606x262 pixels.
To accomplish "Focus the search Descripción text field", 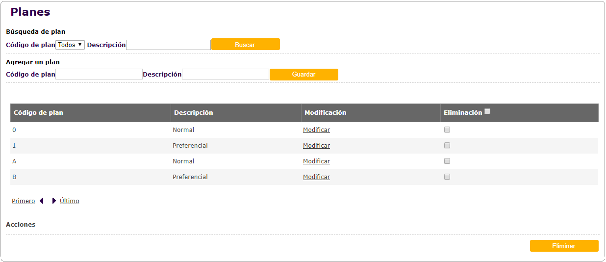I will [x=168, y=45].
